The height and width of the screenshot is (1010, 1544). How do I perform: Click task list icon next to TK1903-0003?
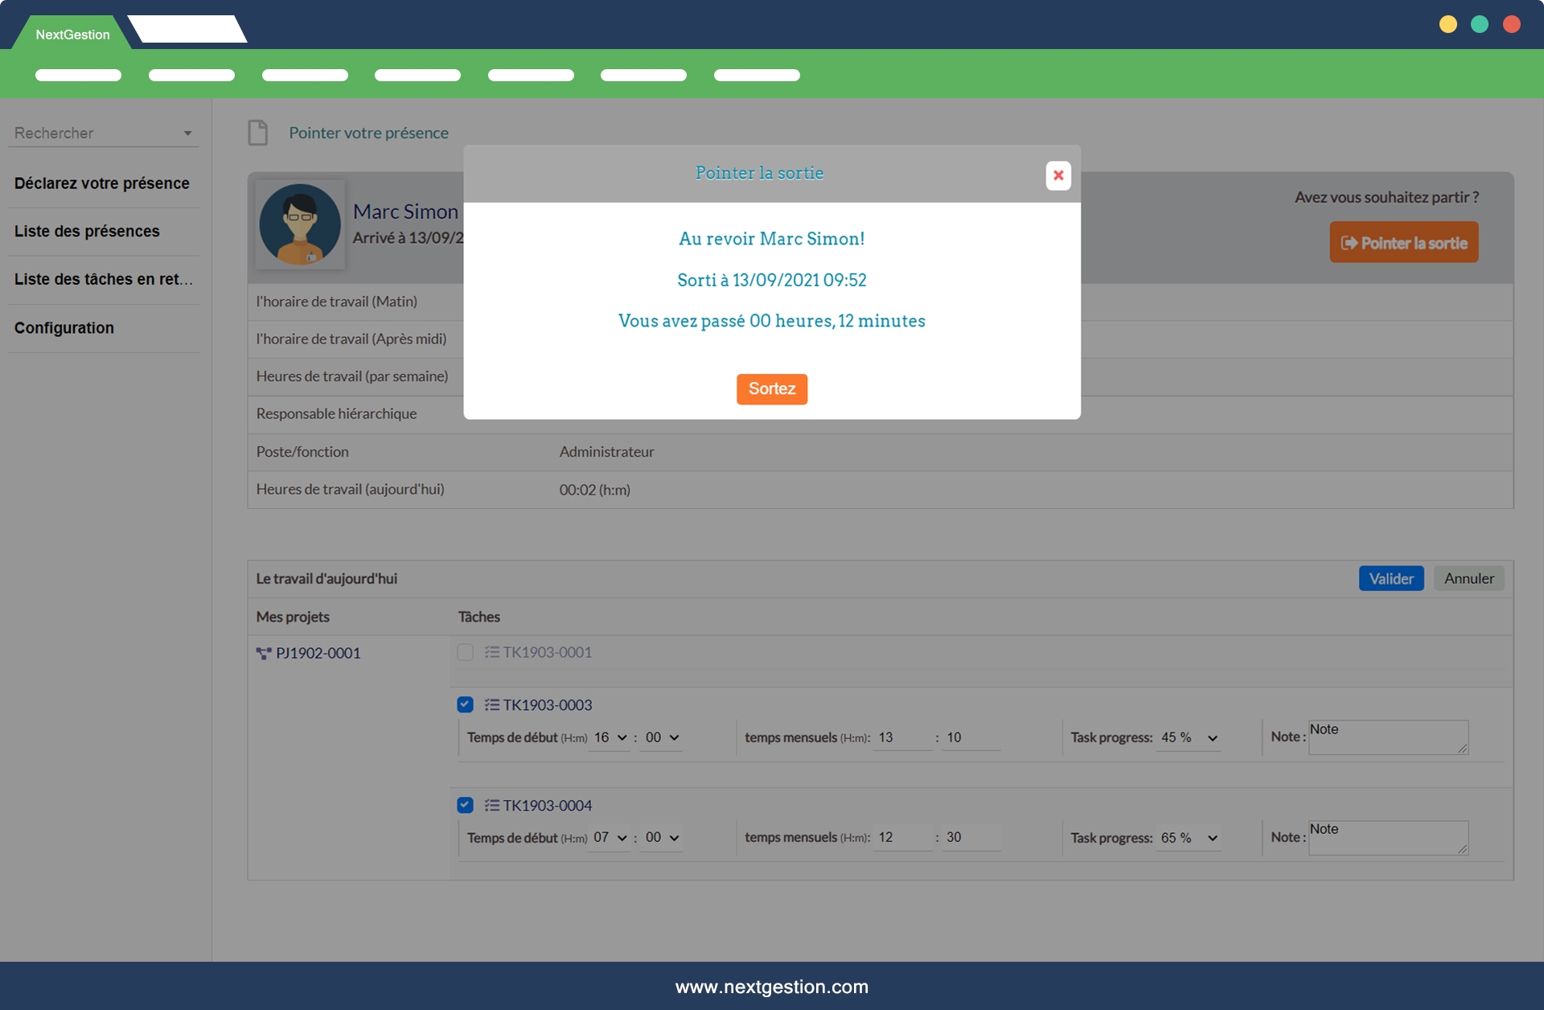point(491,705)
